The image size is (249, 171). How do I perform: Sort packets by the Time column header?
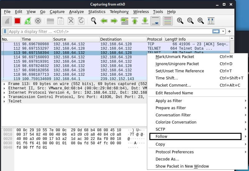pyautogui.click(x=37, y=39)
